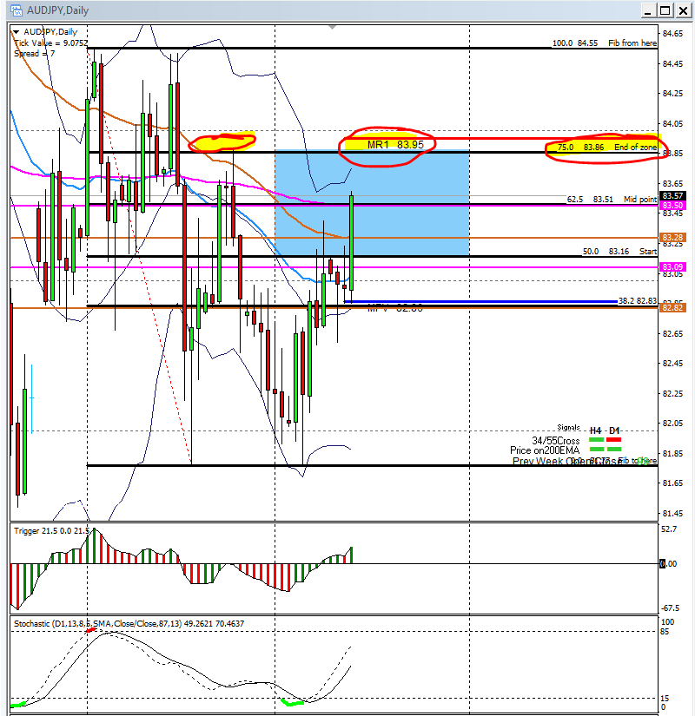
Task: Click the current price 83.57 axis tag
Action: (673, 195)
